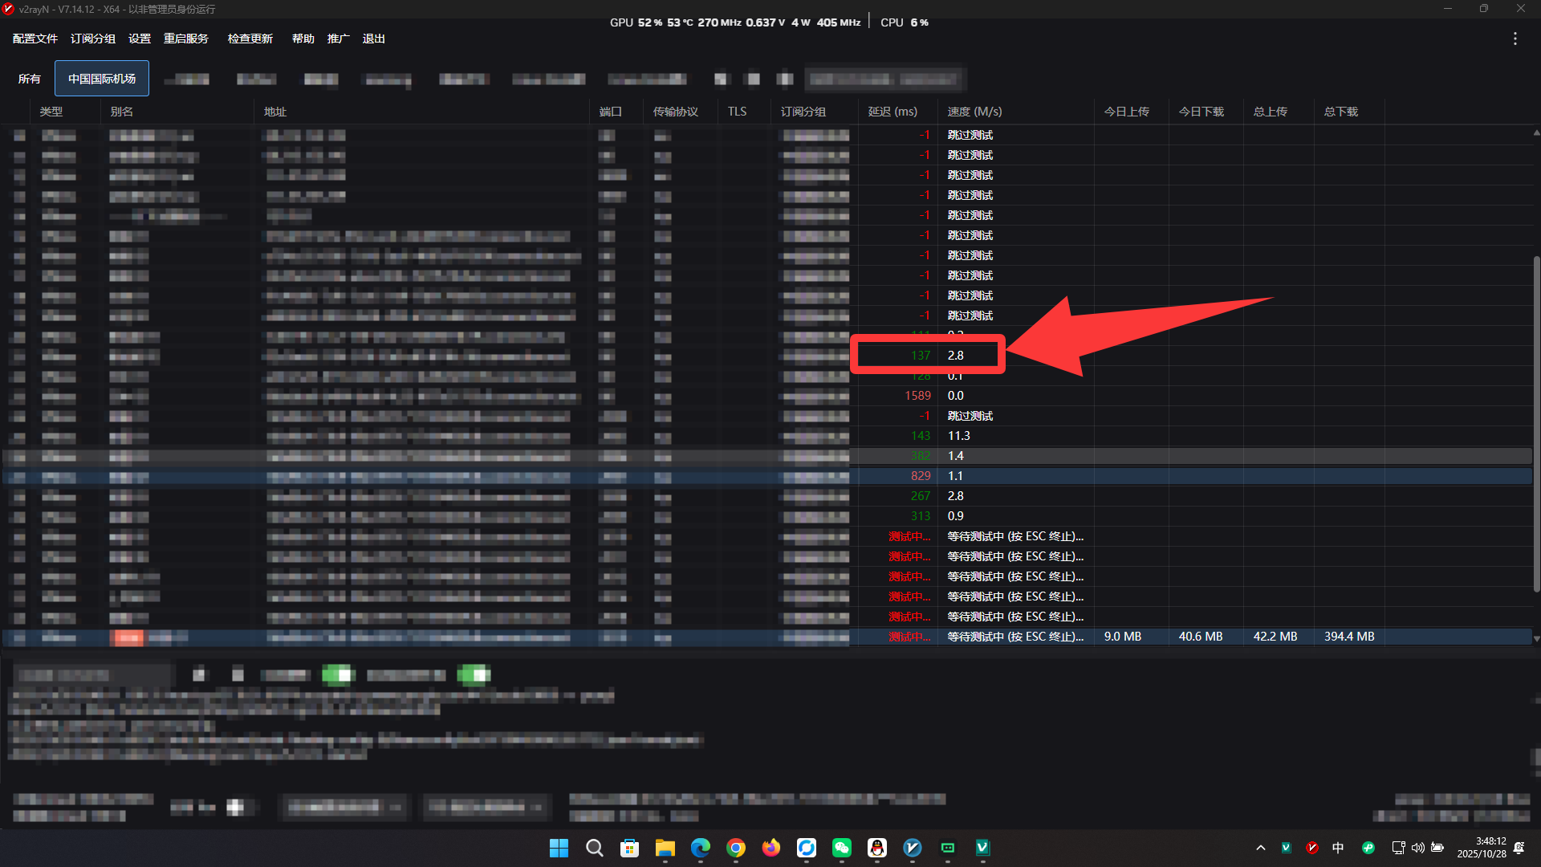Open WeChat from the taskbar
The width and height of the screenshot is (1541, 867).
(x=841, y=848)
